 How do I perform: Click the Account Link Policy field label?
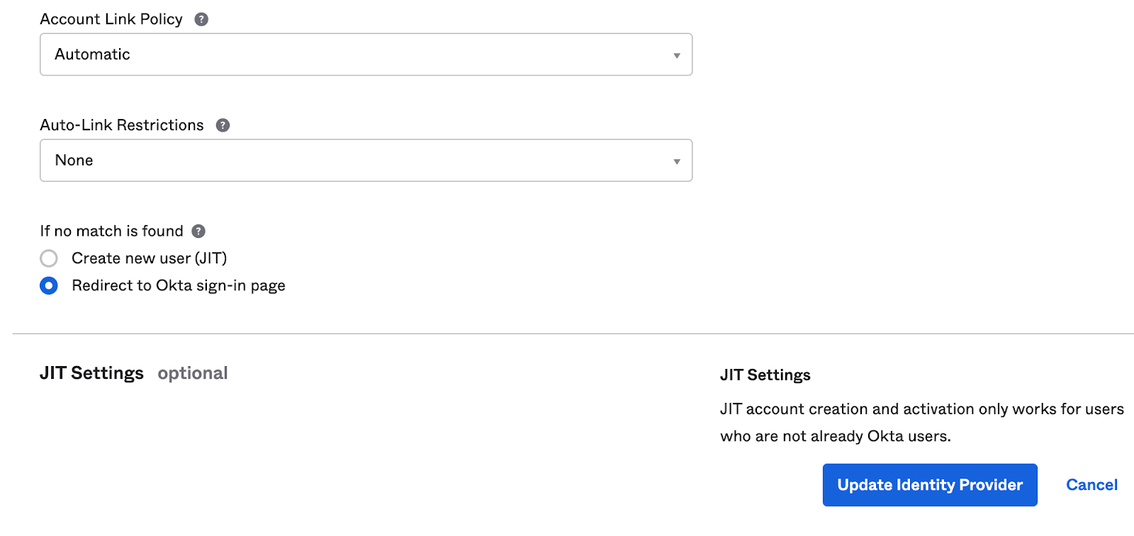(x=111, y=19)
